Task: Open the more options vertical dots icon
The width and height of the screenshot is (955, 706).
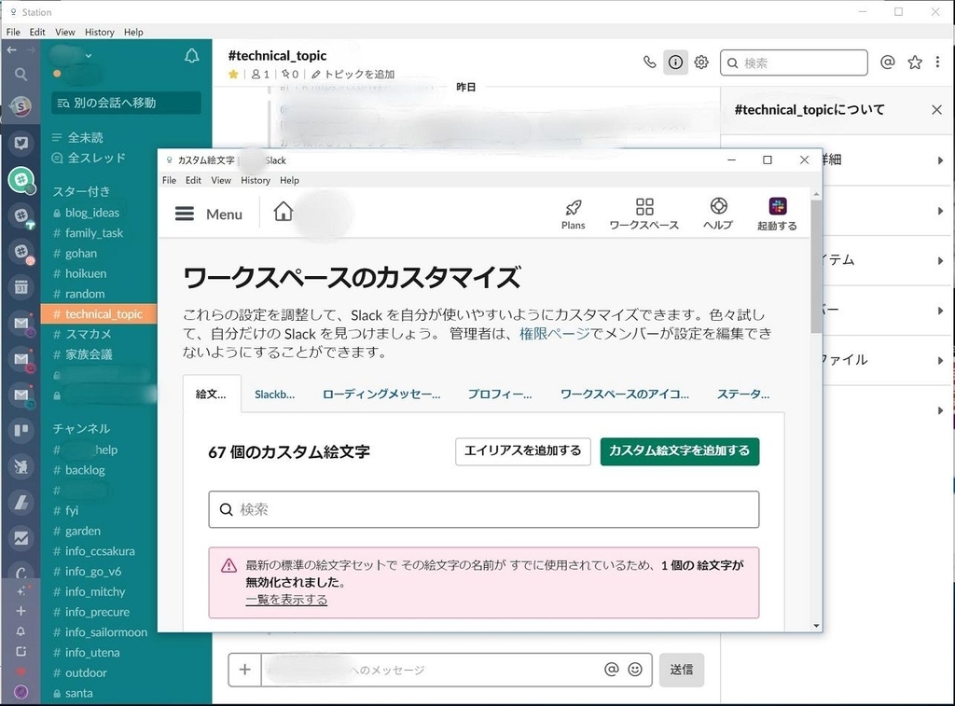Action: click(937, 62)
